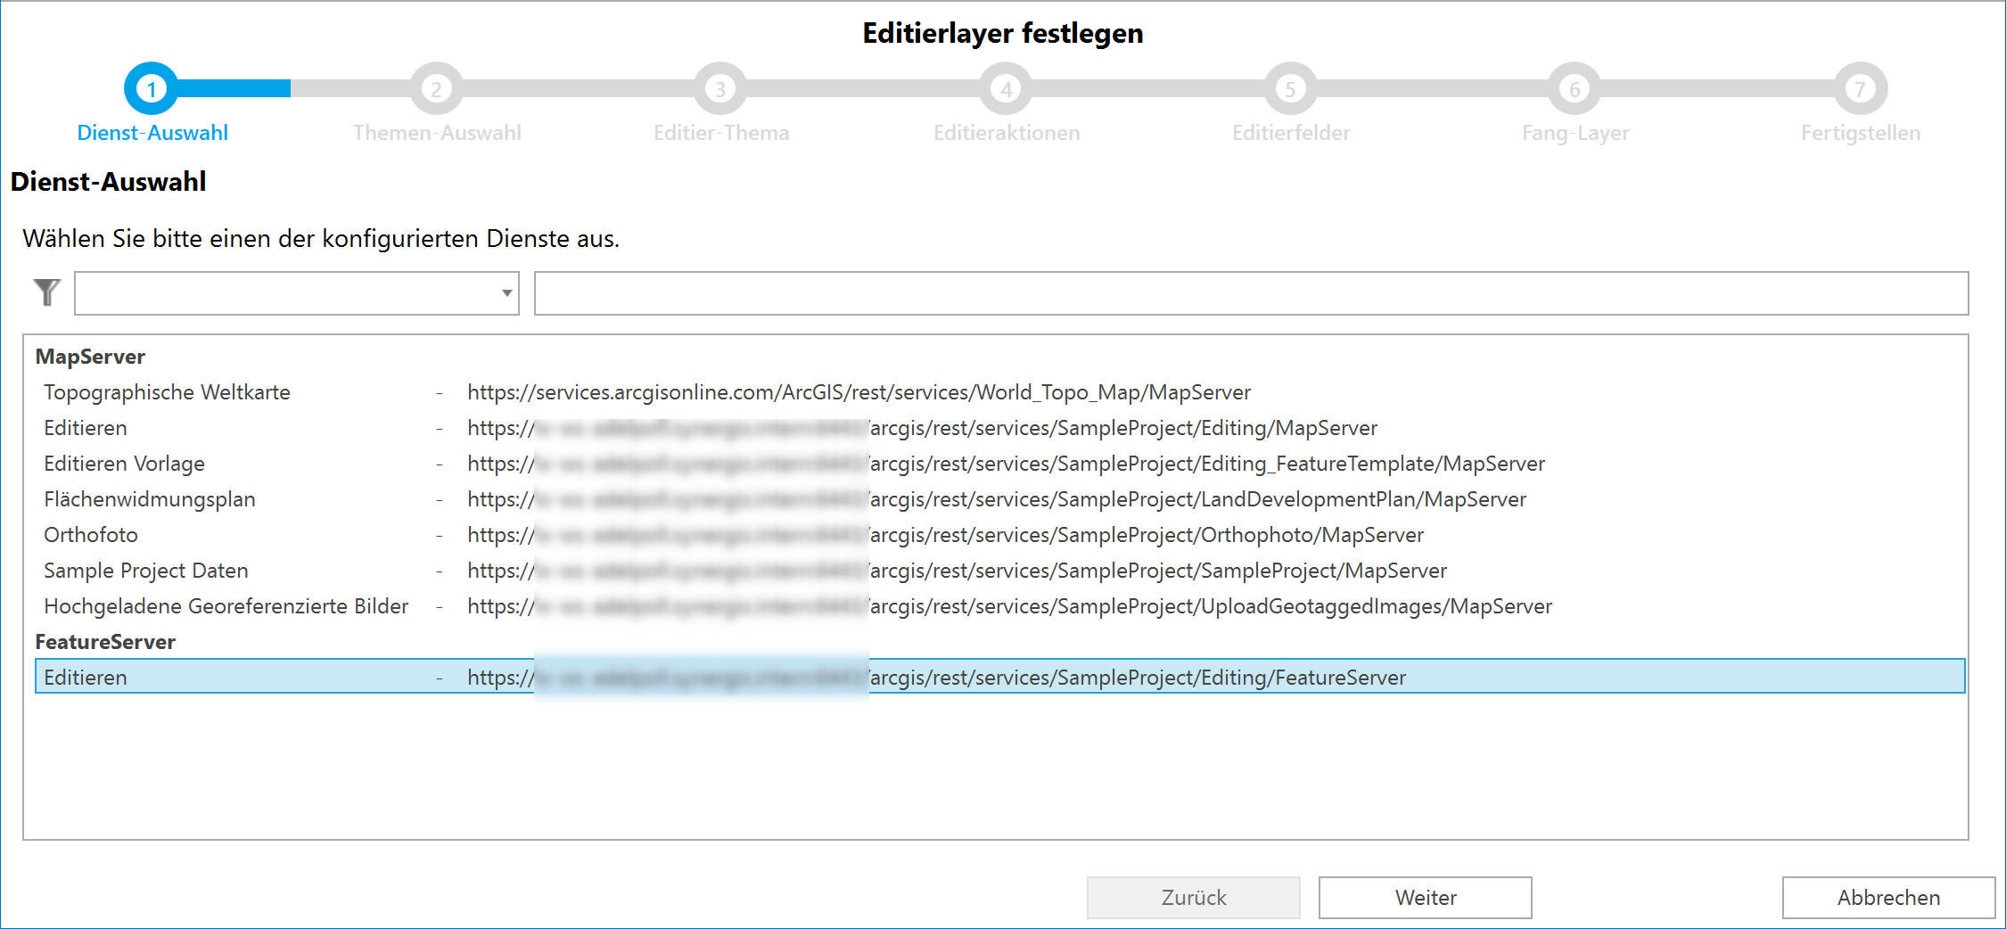
Task: Click the Zurück button
Action: pyautogui.click(x=1193, y=897)
